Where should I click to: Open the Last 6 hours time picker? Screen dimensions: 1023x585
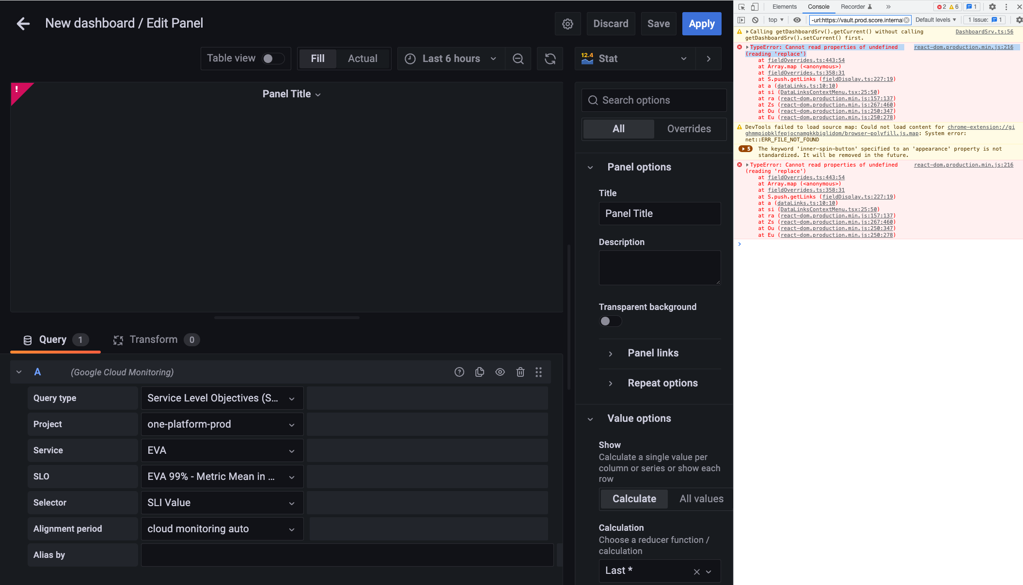(x=451, y=59)
